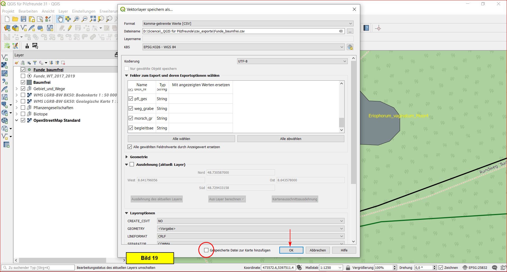
Task: Clear the Dateiname field with the X icon
Action: click(x=341, y=31)
